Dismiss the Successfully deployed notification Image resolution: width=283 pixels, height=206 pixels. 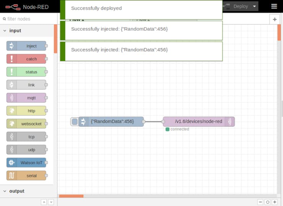point(141,10)
